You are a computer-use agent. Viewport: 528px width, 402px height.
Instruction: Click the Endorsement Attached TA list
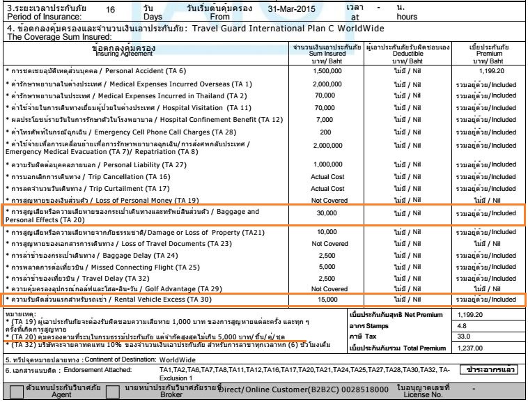[304, 373]
